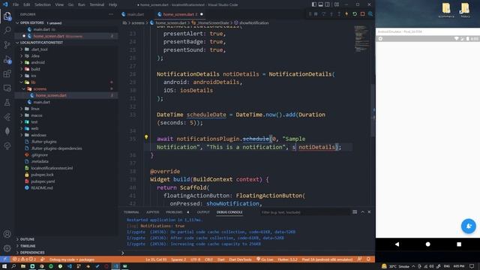The image size is (480, 270).
Task: Switch to the OUTPUT panel tab
Action: (x=203, y=212)
